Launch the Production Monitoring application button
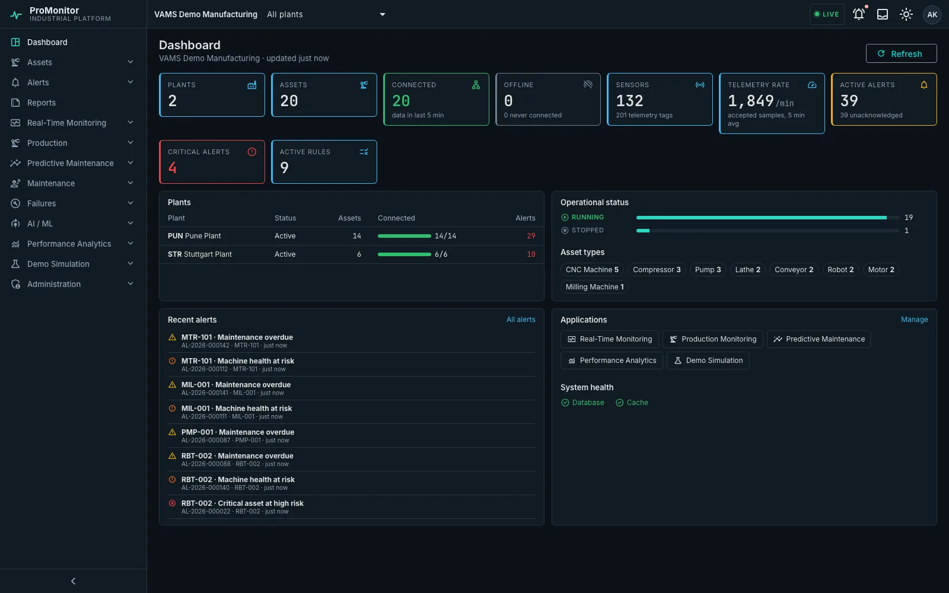 click(713, 339)
